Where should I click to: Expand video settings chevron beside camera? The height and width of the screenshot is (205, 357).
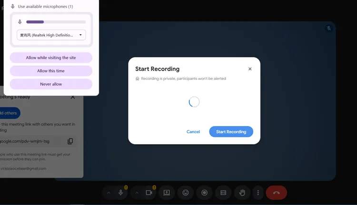pyautogui.click(x=137, y=193)
